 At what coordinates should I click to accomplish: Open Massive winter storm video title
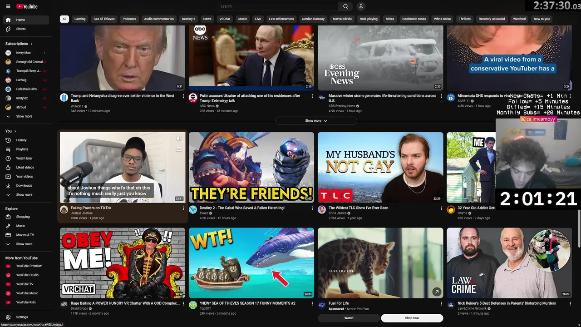pos(382,98)
